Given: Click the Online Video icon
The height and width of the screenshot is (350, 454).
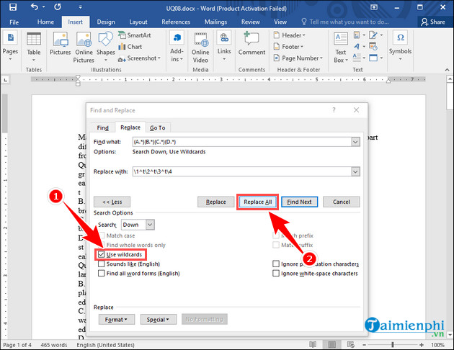Looking at the screenshot, I should 200,47.
